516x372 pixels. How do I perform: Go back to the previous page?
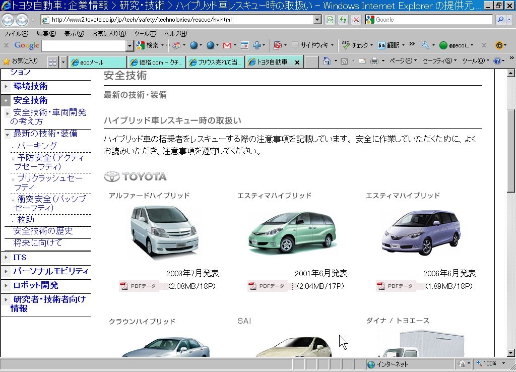pos(8,20)
